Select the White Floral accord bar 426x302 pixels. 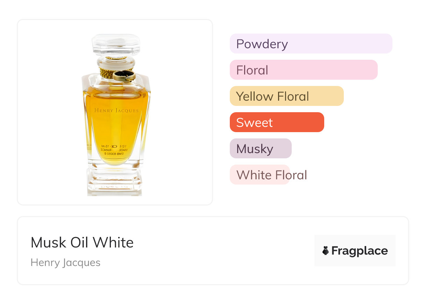click(260, 175)
